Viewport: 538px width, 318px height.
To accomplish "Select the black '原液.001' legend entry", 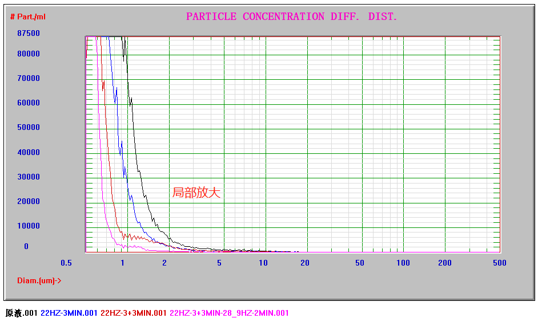I will (21, 313).
